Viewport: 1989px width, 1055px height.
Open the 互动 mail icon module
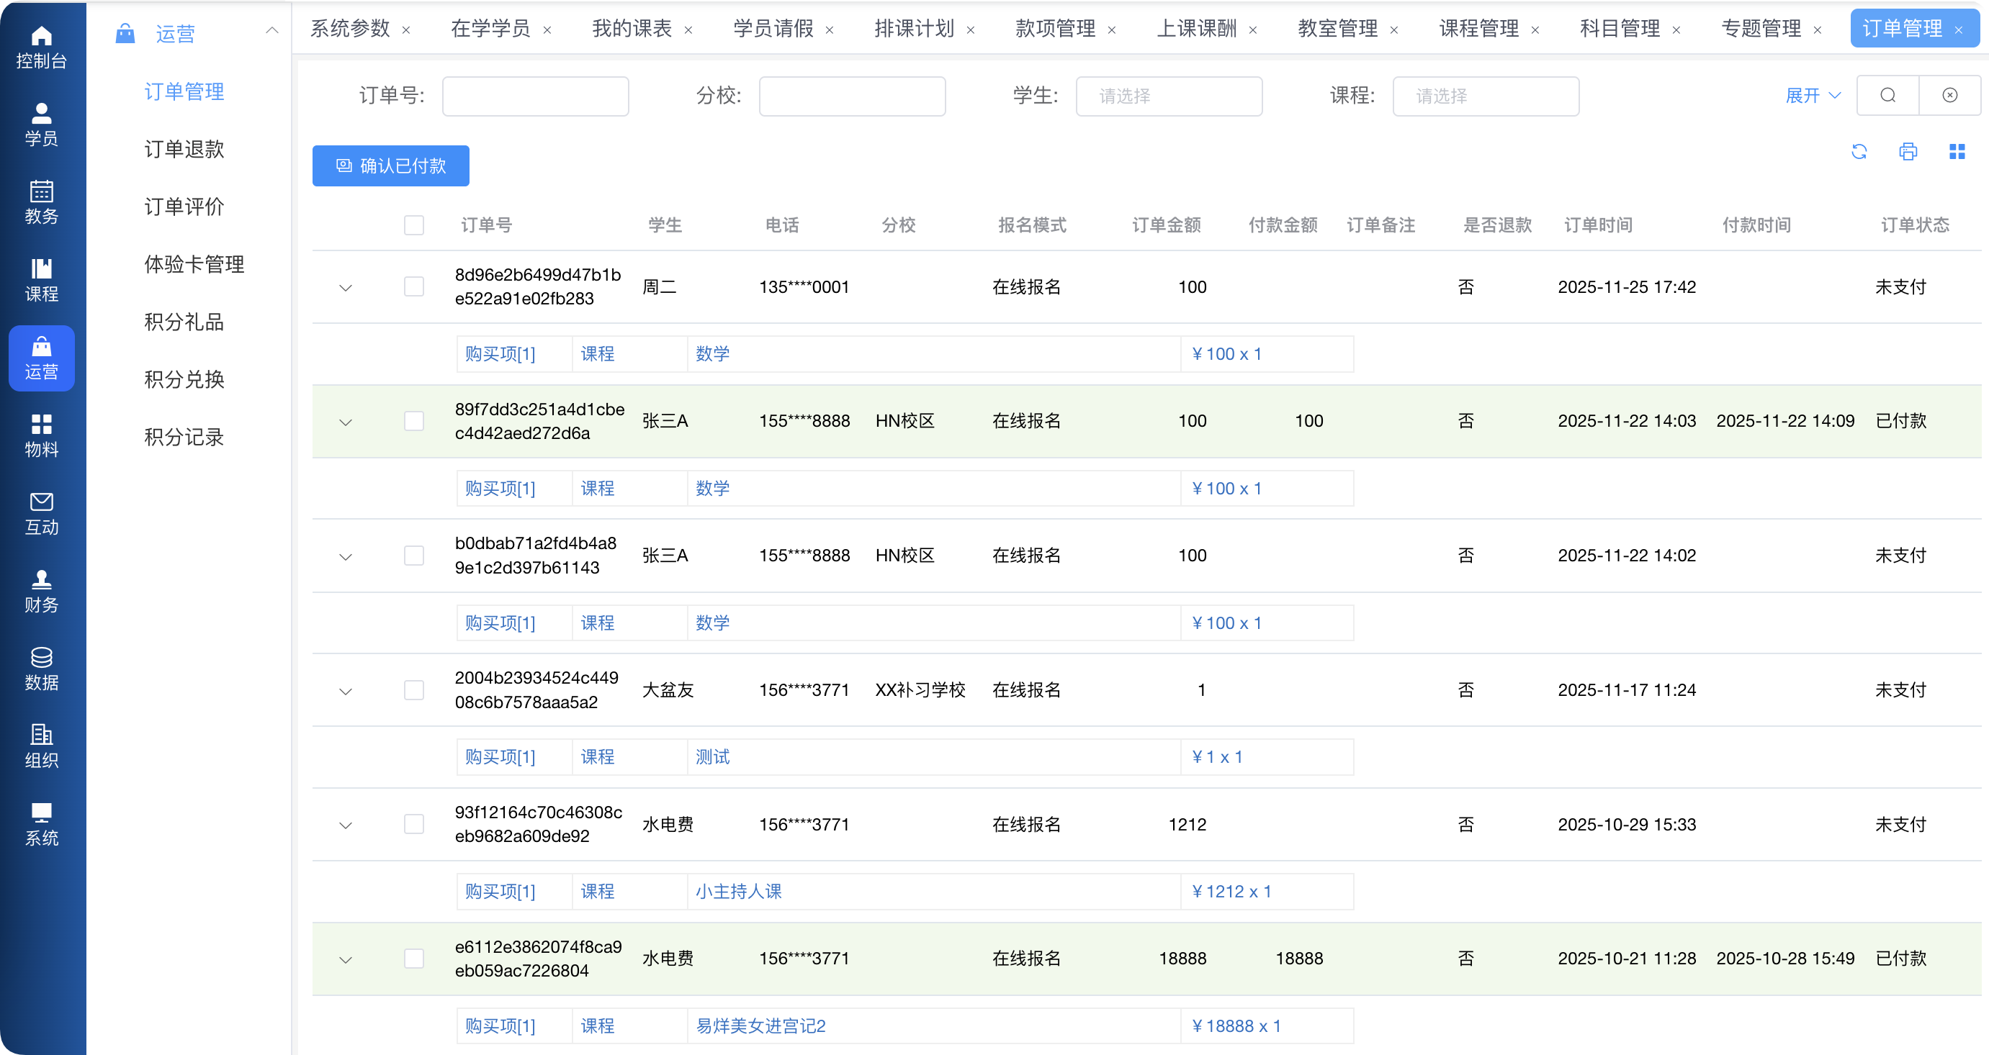click(42, 513)
